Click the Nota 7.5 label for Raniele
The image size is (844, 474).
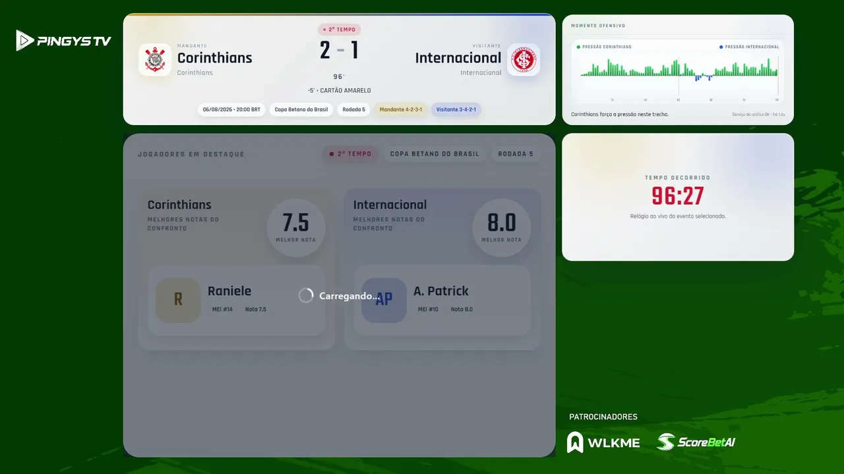tap(256, 309)
